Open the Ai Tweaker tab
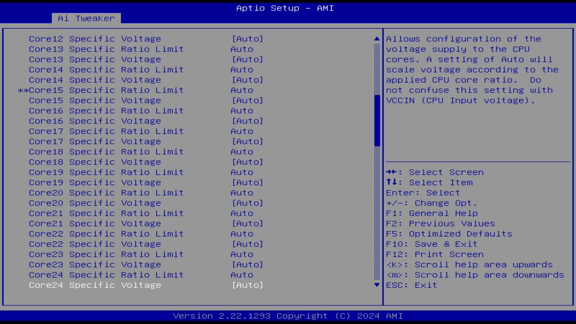 86,18
